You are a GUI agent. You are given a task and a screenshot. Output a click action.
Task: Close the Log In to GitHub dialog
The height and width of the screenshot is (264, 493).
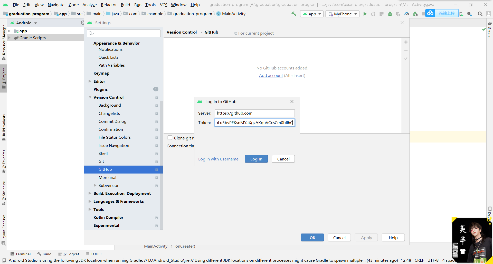tap(292, 101)
